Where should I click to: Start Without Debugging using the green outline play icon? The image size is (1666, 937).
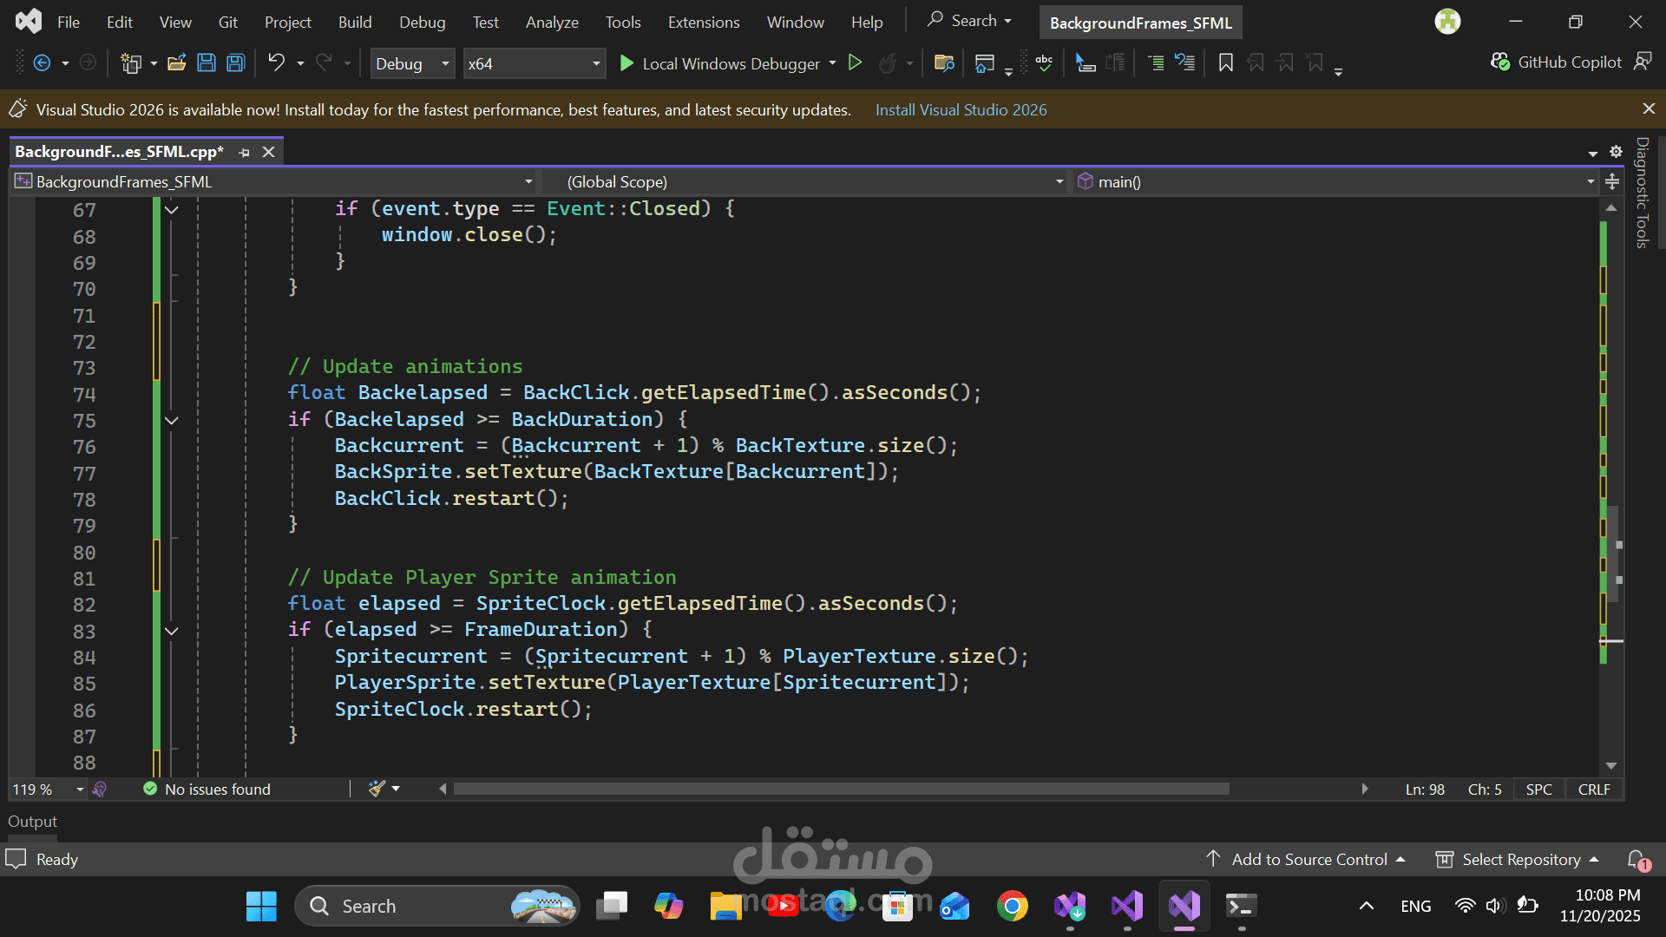[x=855, y=62]
